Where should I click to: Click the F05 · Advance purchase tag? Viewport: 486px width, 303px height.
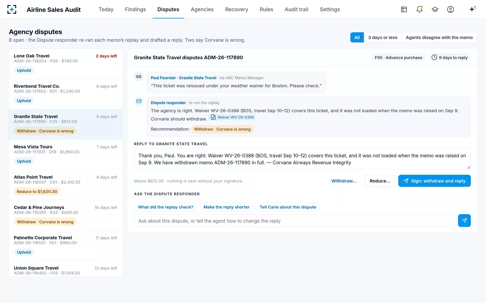pos(398,58)
